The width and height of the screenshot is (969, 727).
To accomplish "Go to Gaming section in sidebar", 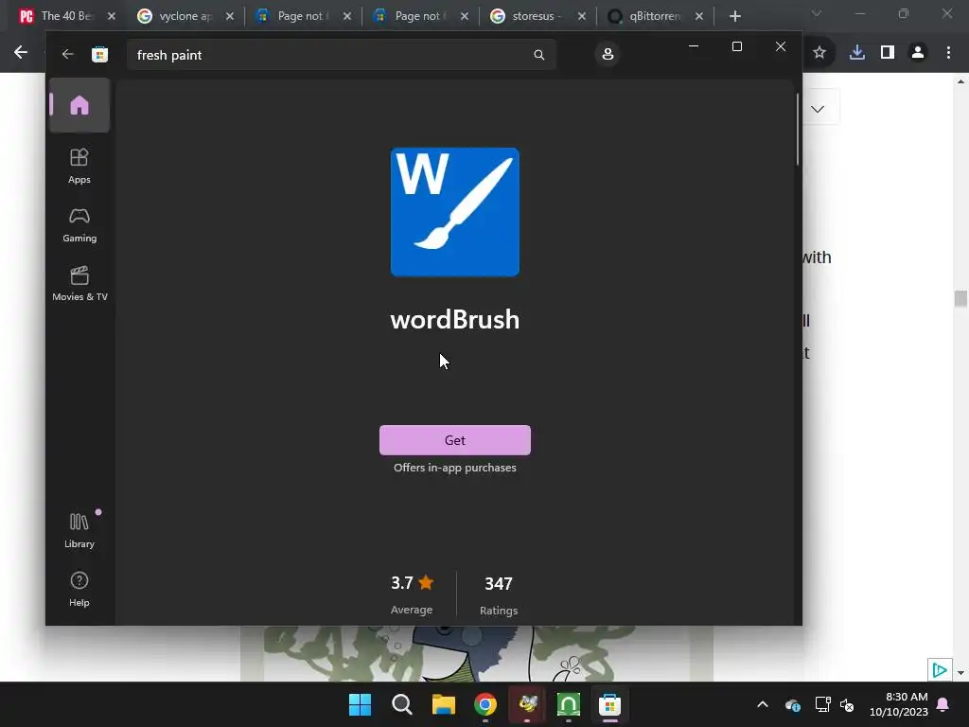I will coord(79,225).
